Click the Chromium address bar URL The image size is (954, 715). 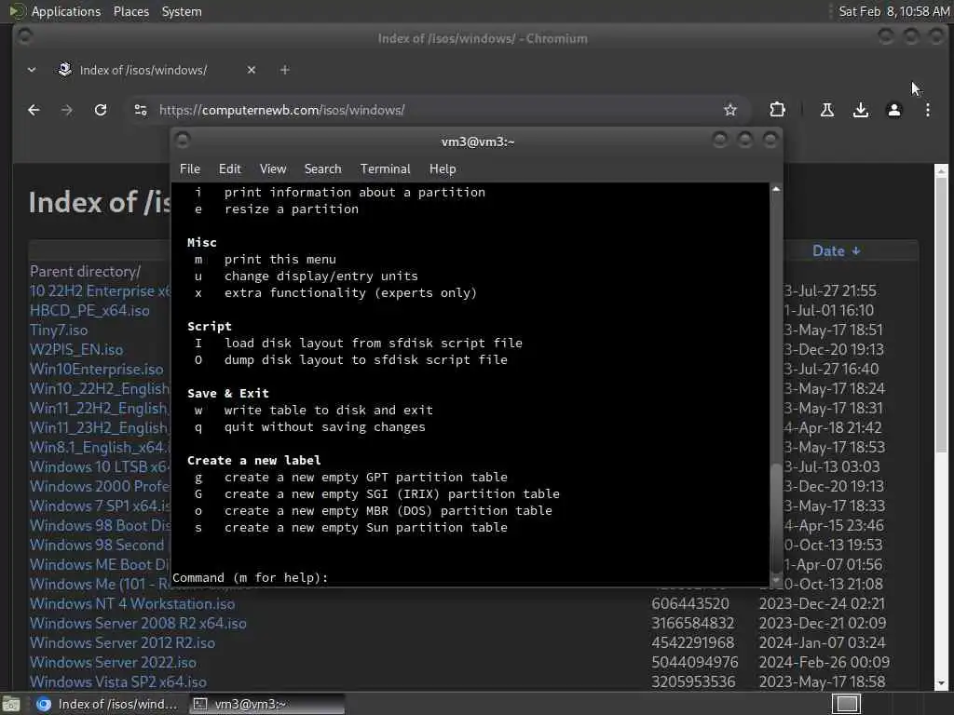(281, 110)
